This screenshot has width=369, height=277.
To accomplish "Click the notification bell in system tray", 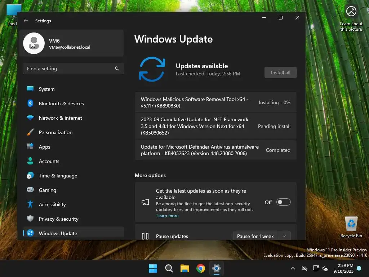I will coord(359,268).
